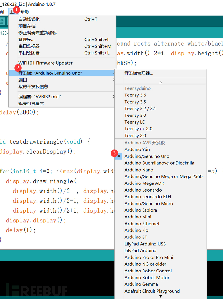Open 串口监视器 serial monitor
The width and height of the screenshot is (223, 299).
coord(29,46)
